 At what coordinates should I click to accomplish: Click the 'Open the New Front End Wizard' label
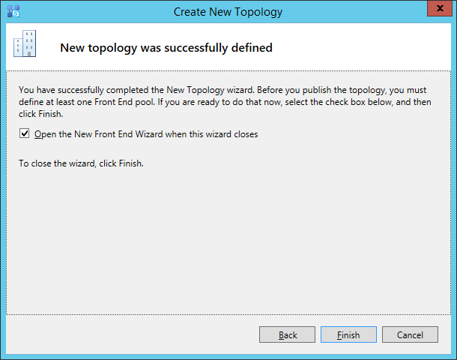[146, 134]
